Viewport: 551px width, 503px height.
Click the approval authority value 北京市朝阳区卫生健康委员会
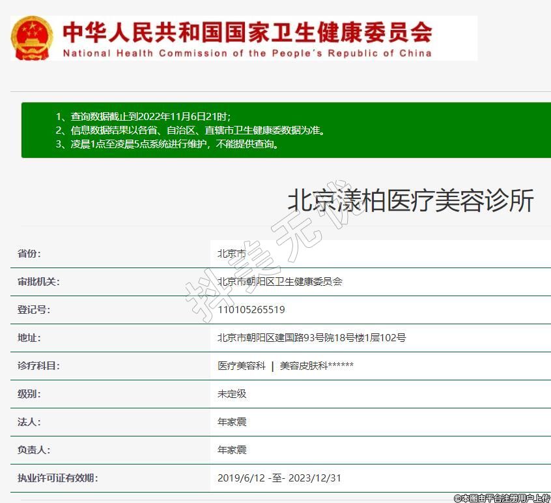pyautogui.click(x=279, y=282)
